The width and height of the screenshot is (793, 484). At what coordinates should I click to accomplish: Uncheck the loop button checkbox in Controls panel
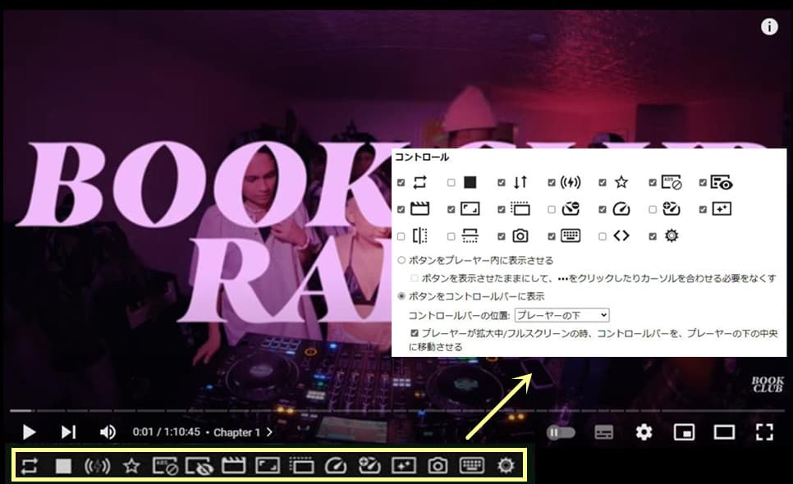click(x=401, y=182)
